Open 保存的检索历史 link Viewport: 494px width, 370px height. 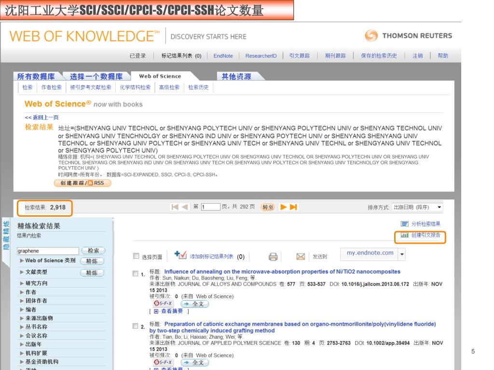(x=379, y=56)
